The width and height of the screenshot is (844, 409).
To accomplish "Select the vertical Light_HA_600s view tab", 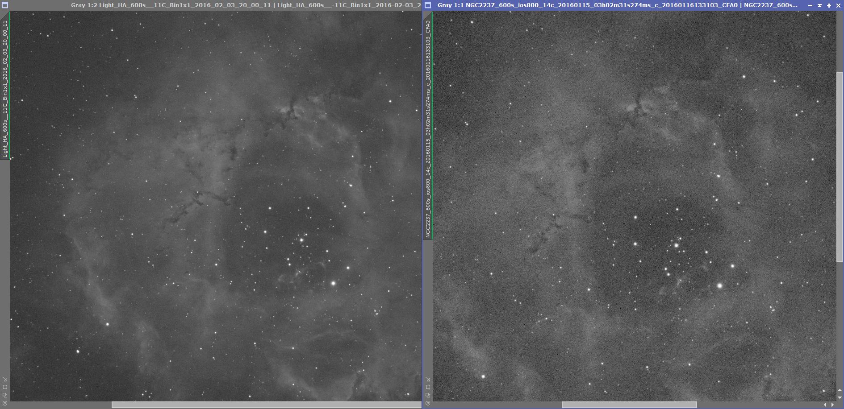I will [x=5, y=86].
